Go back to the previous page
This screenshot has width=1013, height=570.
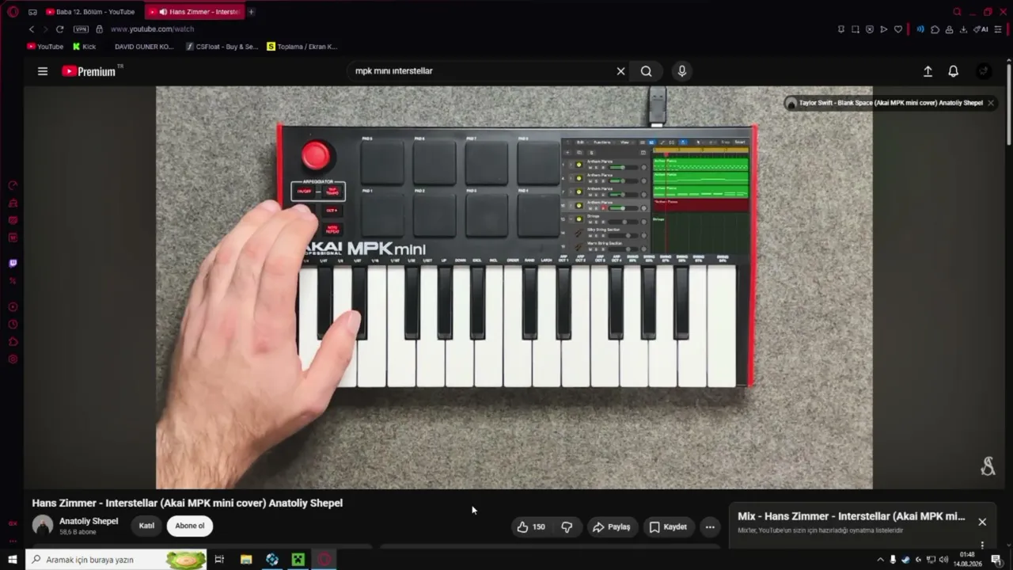pos(32,29)
